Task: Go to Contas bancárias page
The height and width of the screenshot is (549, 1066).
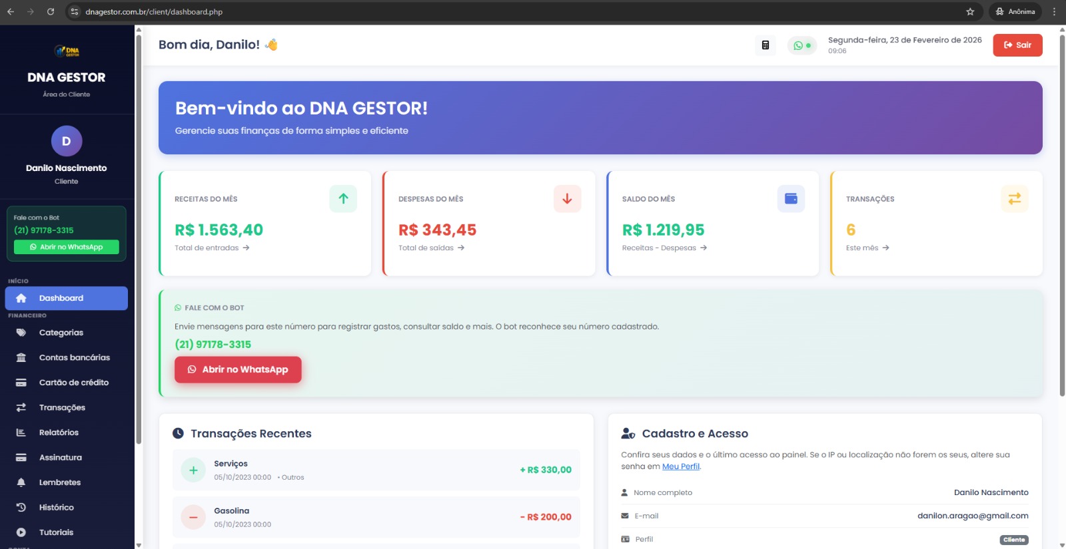Action: pyautogui.click(x=74, y=357)
